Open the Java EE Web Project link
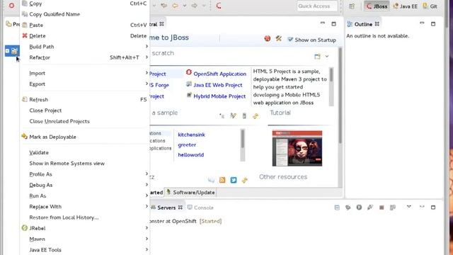 click(218, 85)
